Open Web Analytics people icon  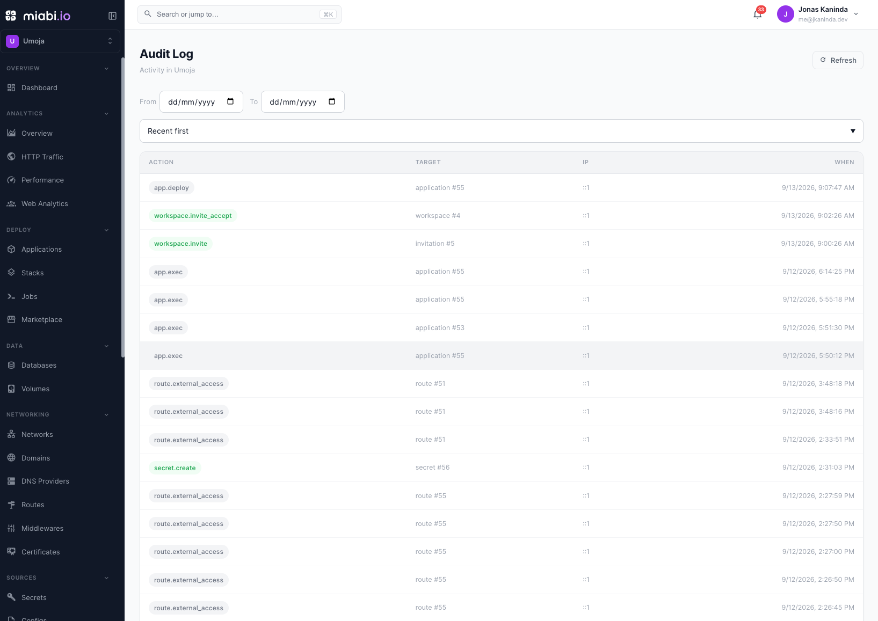pyautogui.click(x=11, y=203)
